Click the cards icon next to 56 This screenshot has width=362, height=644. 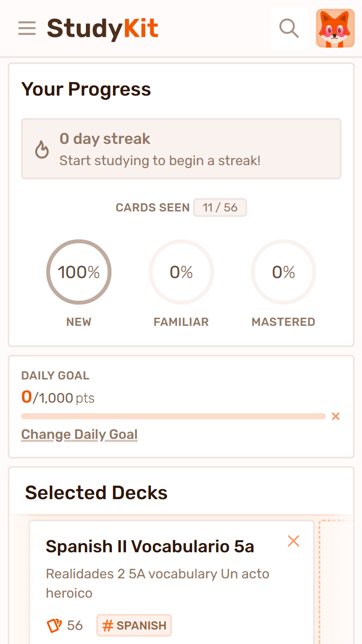pos(53,625)
